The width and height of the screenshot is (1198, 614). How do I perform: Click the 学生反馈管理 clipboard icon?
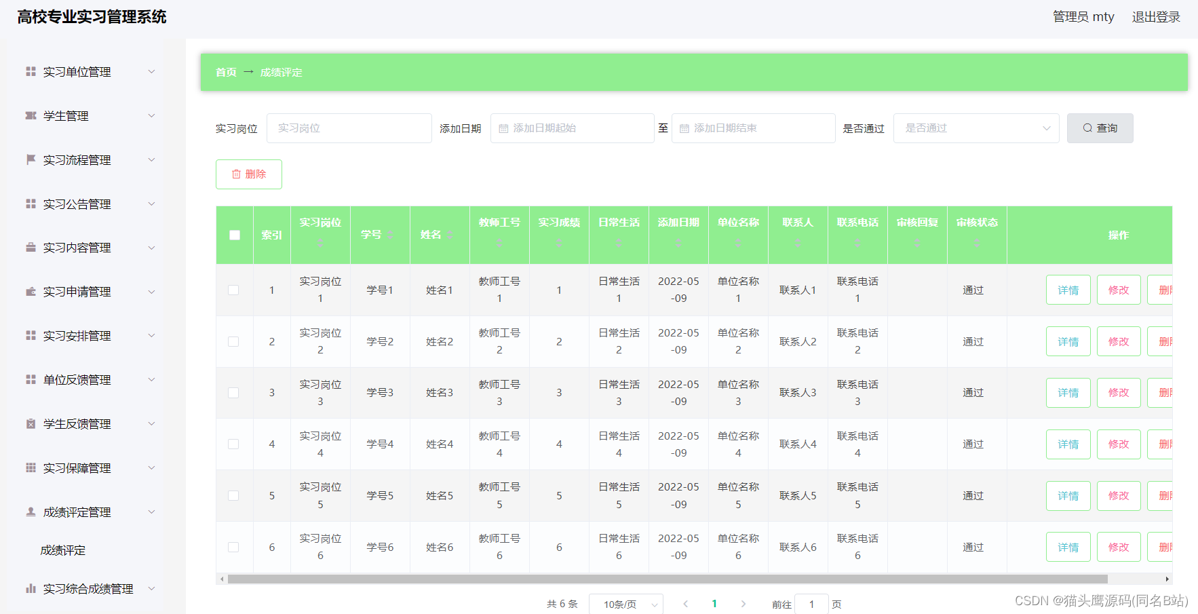(31, 423)
